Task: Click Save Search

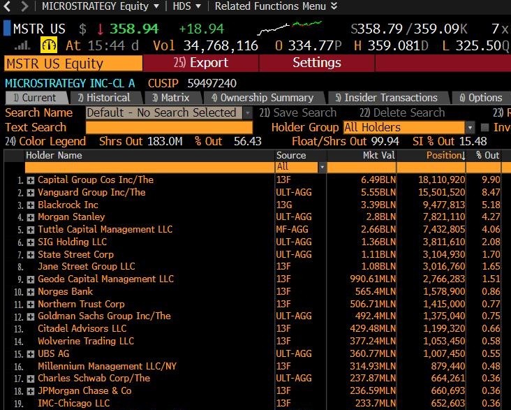Action: 298,113
